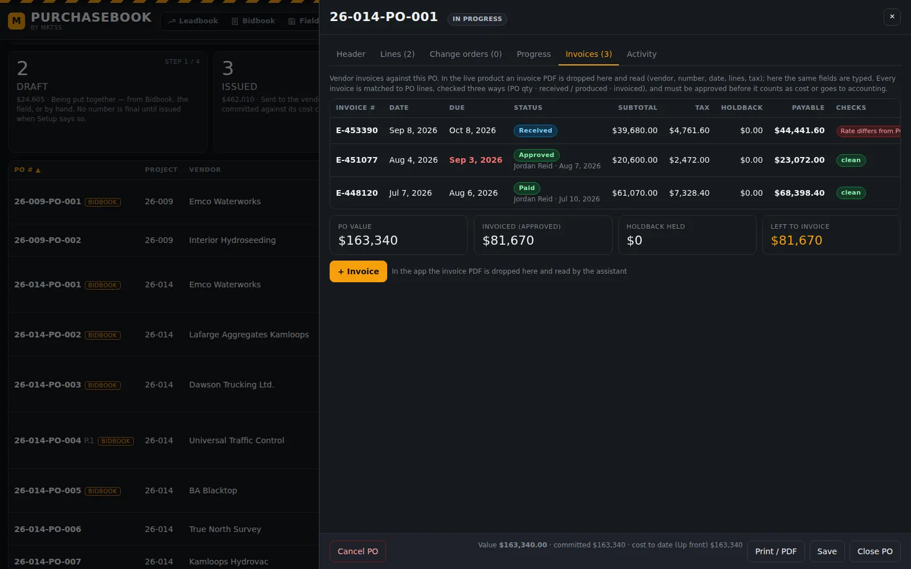Click tax amount $7,328.40
Image resolution: width=911 pixels, height=569 pixels.
[x=689, y=193]
